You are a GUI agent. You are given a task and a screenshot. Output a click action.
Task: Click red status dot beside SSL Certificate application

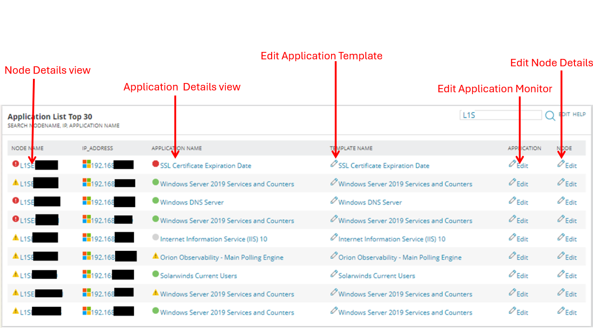[x=155, y=164]
